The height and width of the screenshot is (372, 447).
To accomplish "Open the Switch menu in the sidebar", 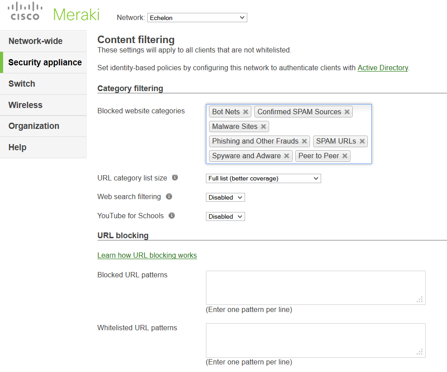I will pyautogui.click(x=22, y=84).
